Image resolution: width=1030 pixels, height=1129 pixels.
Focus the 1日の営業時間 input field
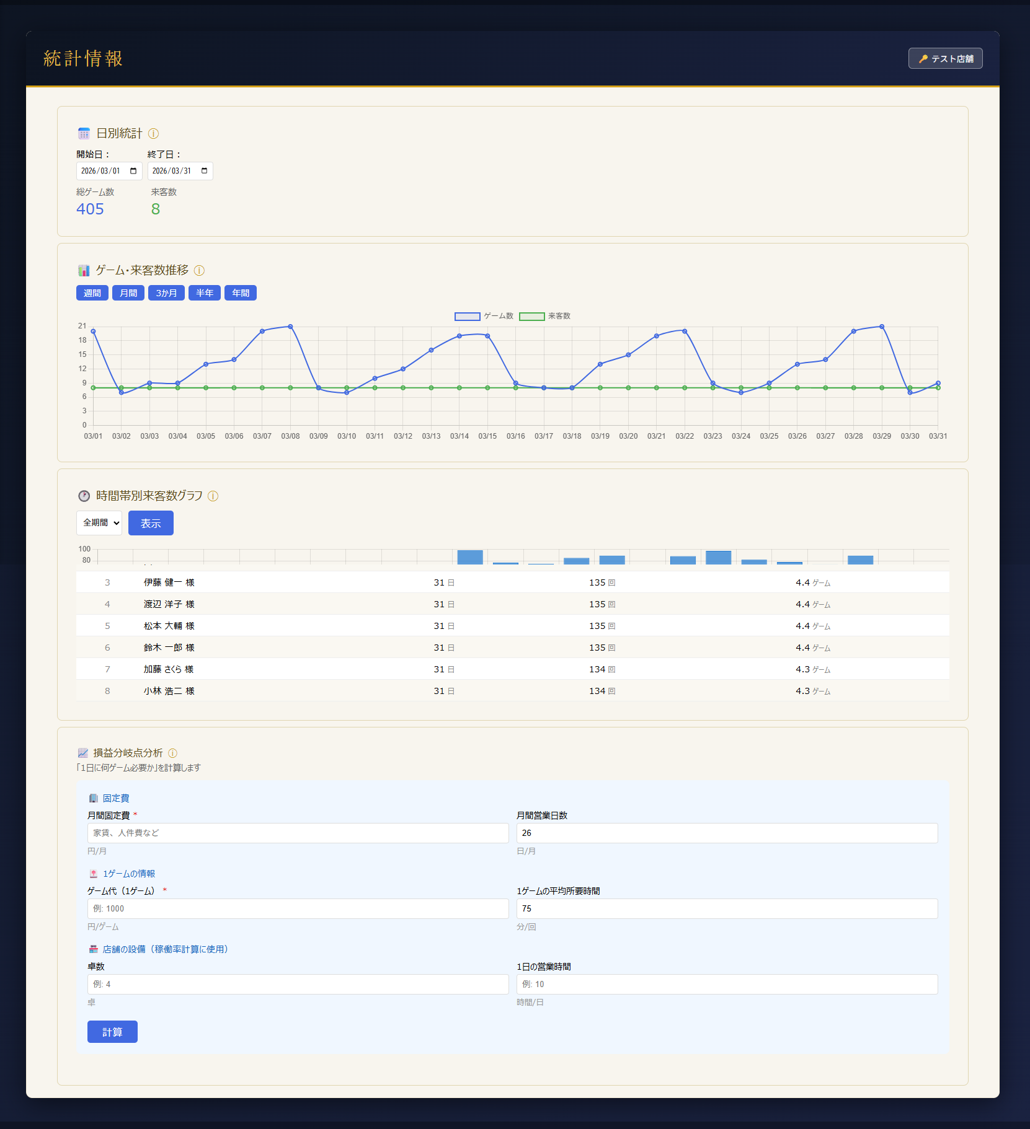[727, 985]
